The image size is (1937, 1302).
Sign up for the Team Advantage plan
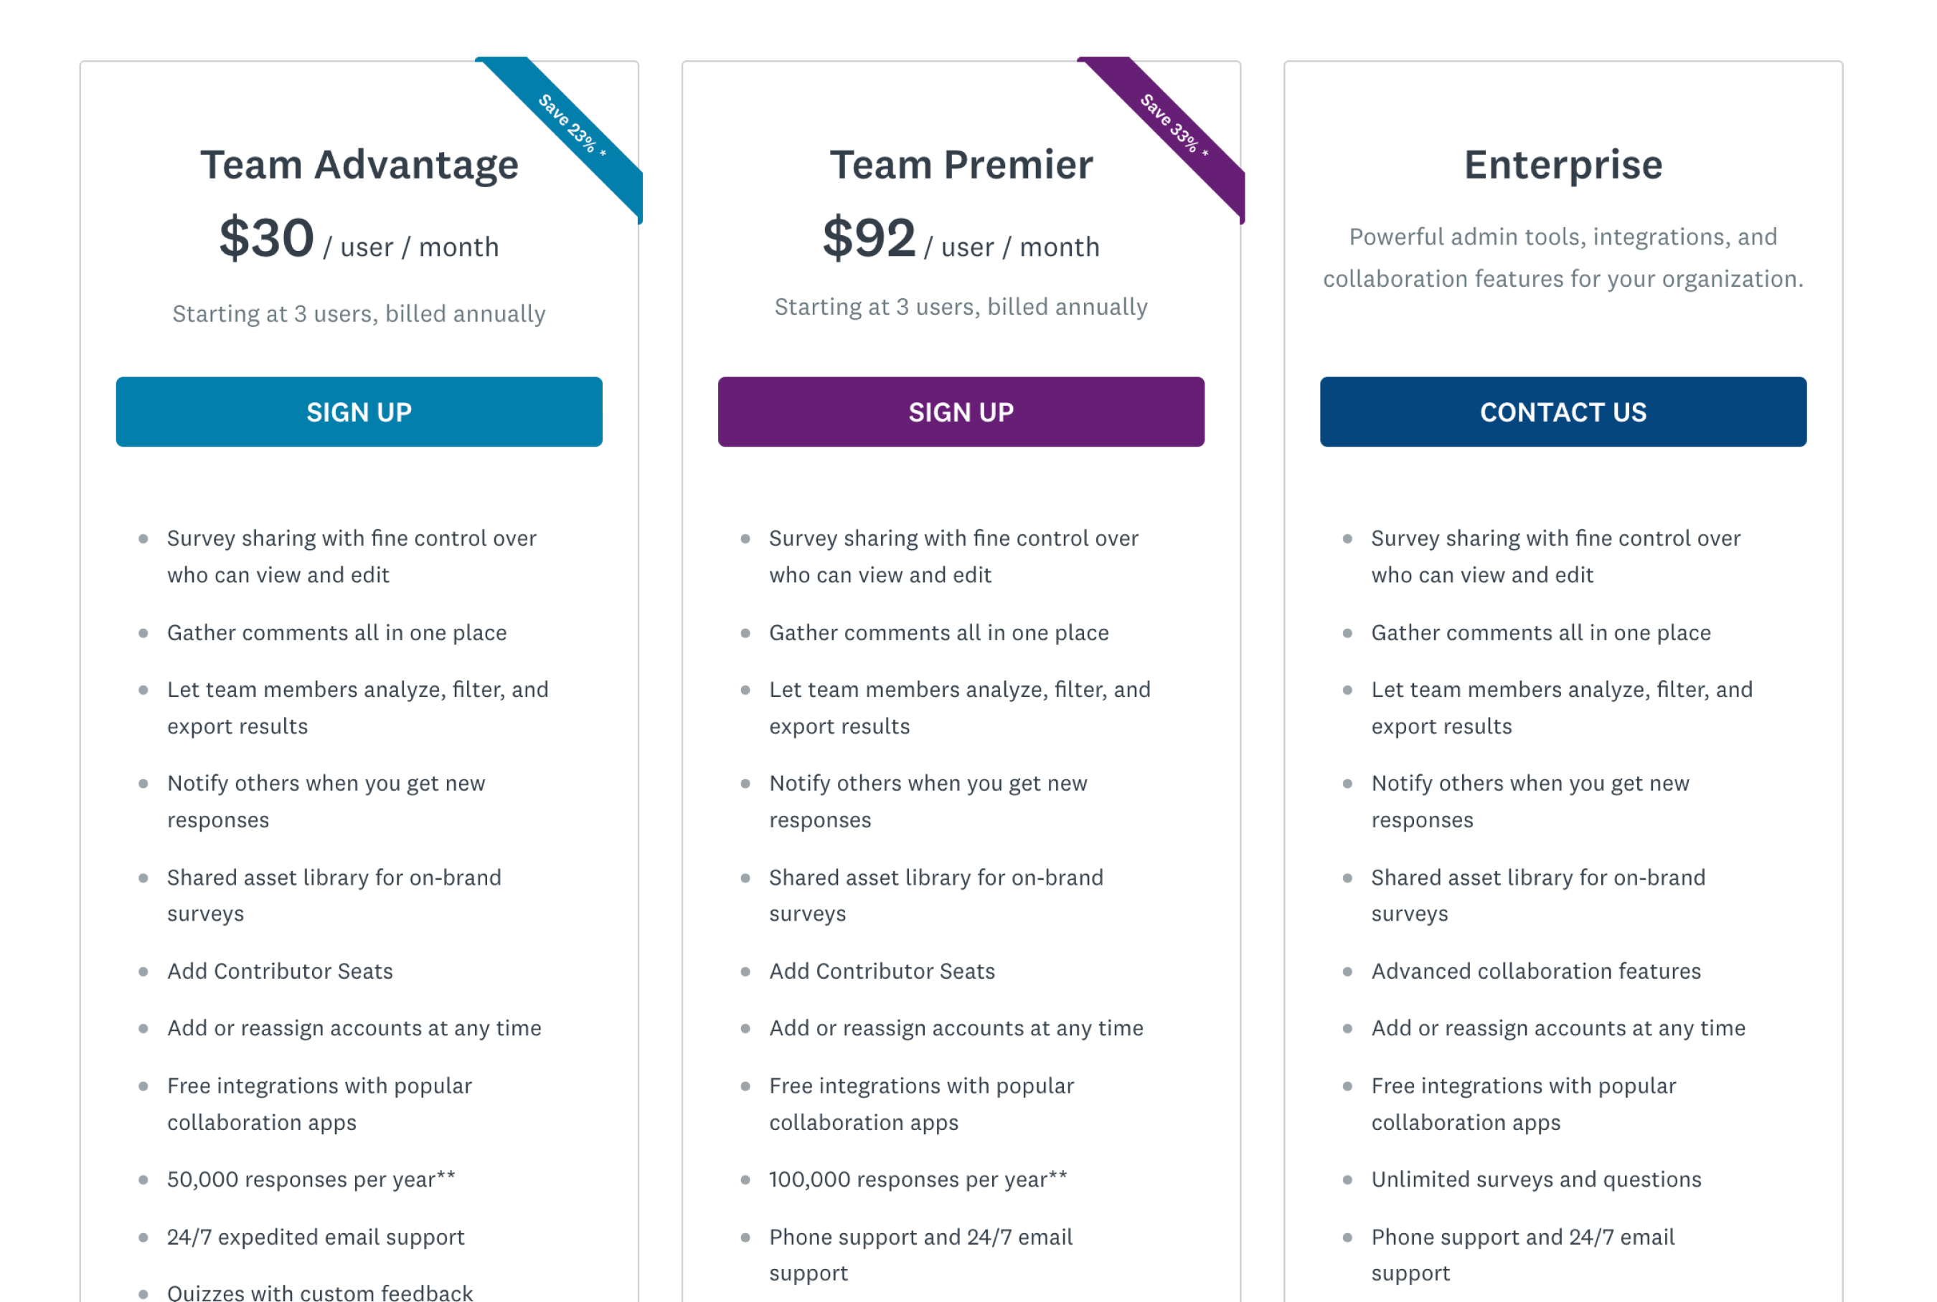[x=359, y=412]
